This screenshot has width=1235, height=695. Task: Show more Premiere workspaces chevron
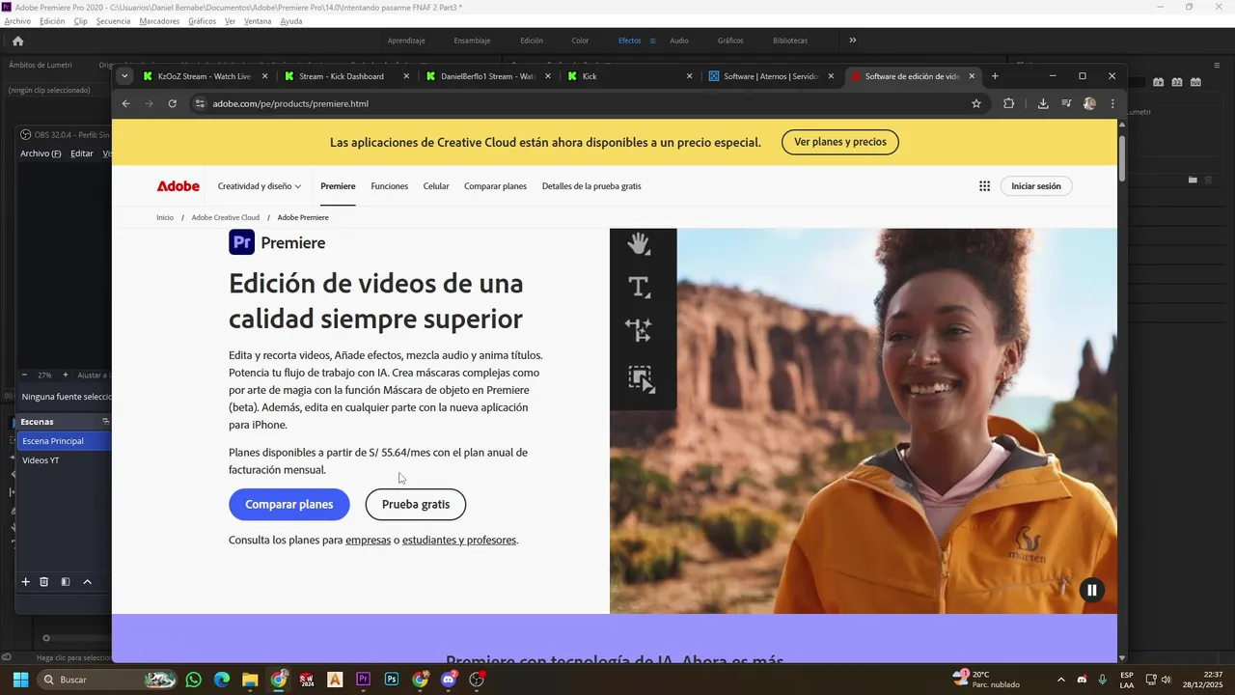[852, 41]
